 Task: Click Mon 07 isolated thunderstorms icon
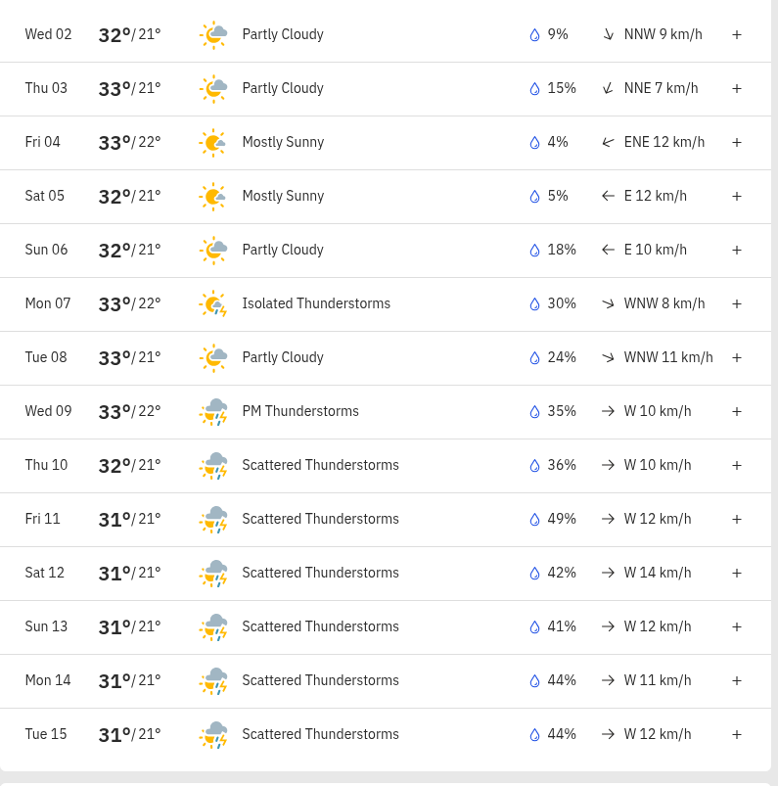pos(213,304)
